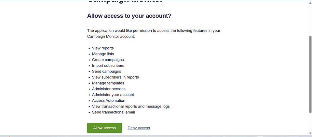Select the 'Create campaigns' list entry

coord(108,60)
